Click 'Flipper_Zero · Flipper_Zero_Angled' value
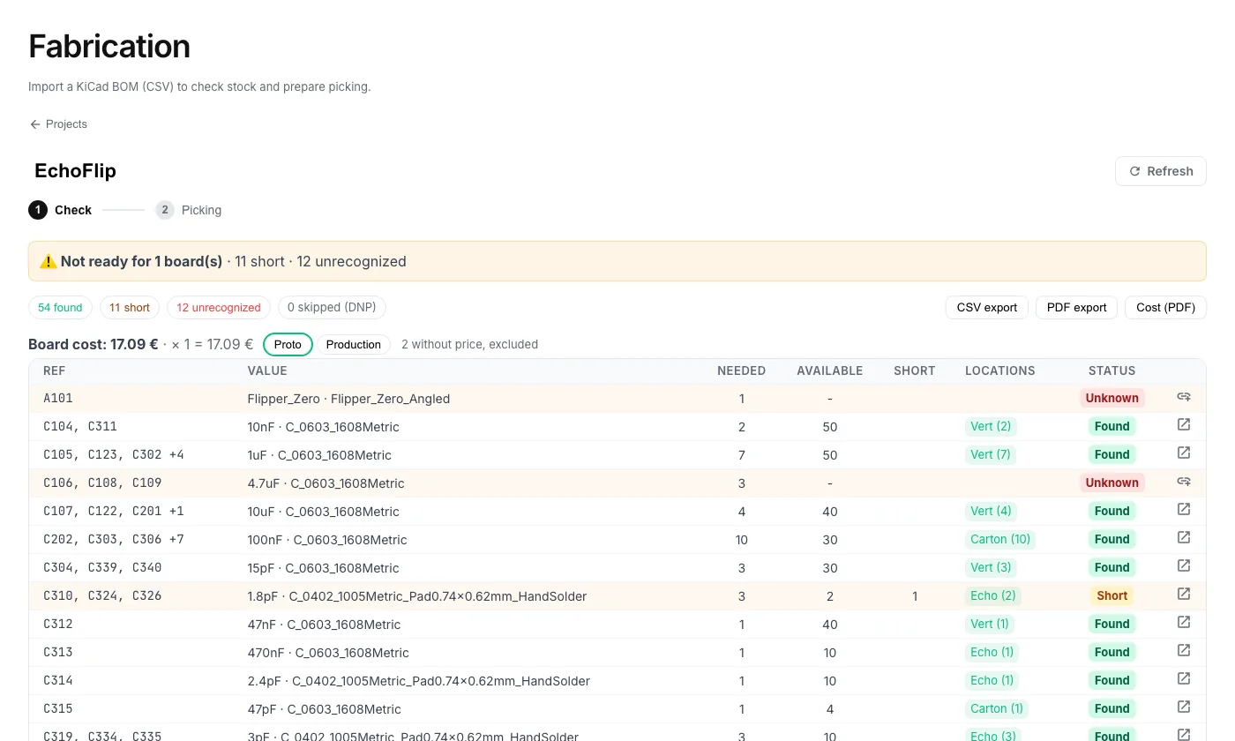This screenshot has height=741, width=1235. 348,399
